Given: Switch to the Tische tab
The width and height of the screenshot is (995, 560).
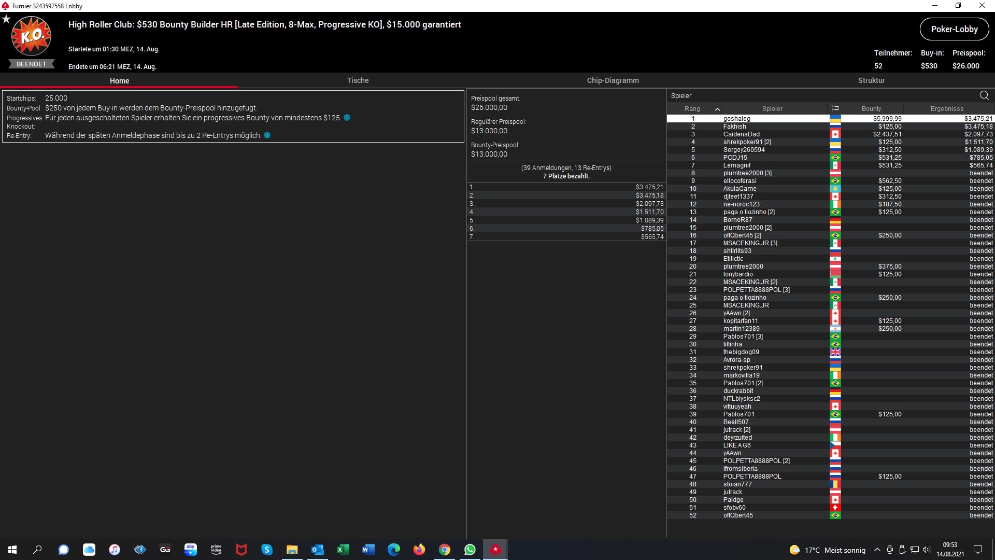Looking at the screenshot, I should [x=358, y=80].
